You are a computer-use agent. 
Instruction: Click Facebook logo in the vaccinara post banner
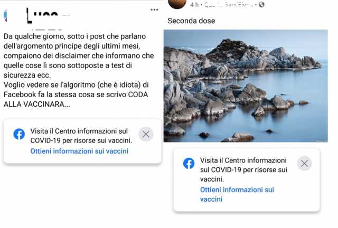[19, 134]
